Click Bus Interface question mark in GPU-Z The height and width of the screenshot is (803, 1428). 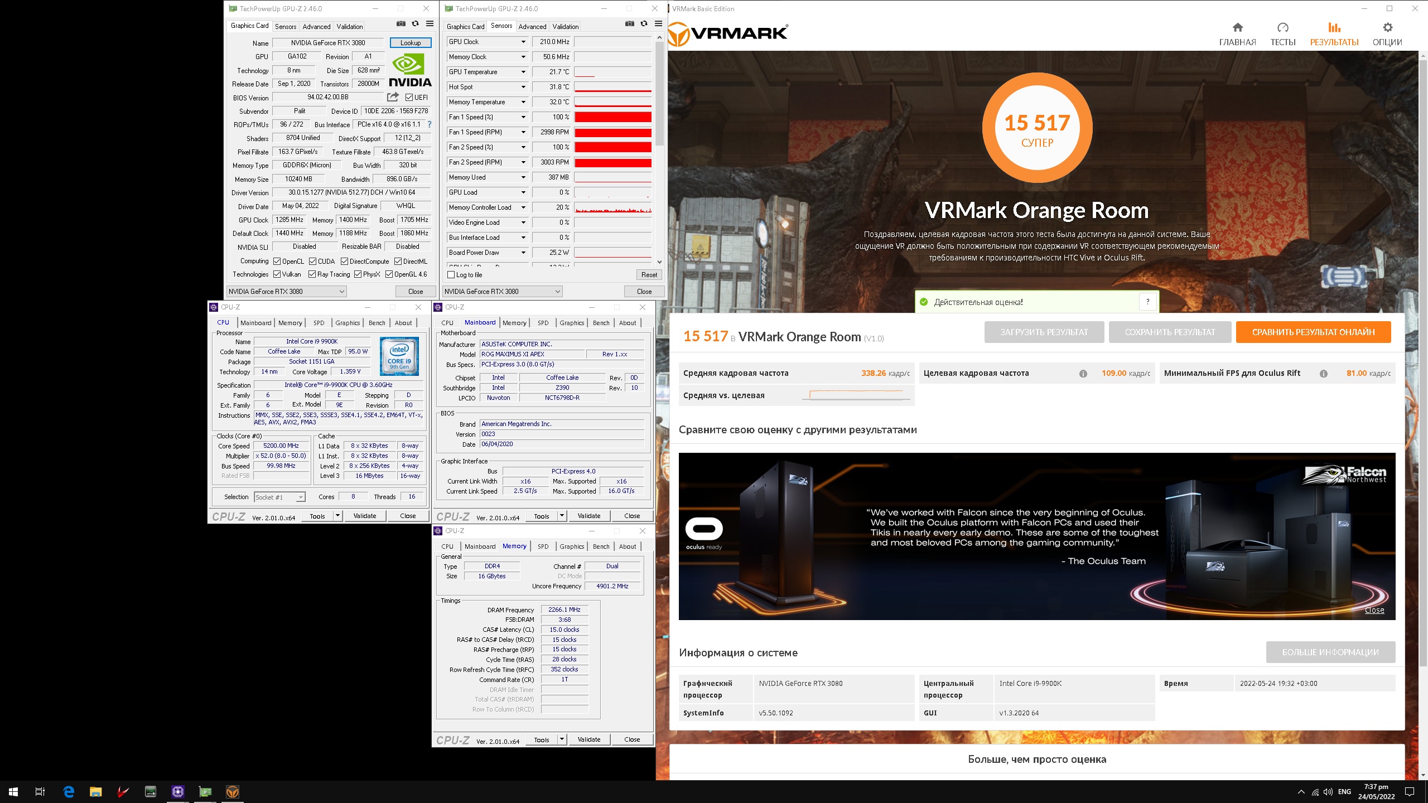(429, 124)
